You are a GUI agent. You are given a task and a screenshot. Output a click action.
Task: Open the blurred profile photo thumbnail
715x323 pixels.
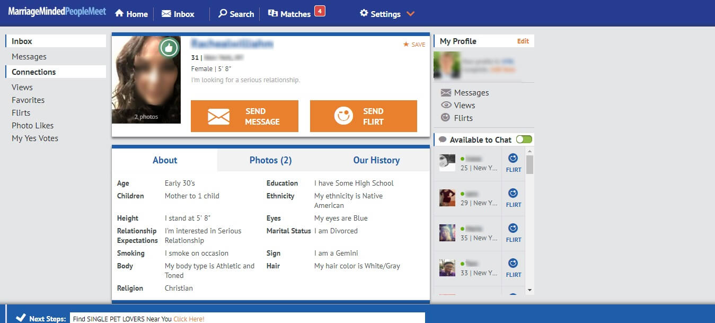pos(146,80)
